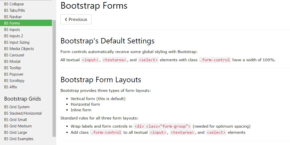290x145 pixels.
Task: Select BS Scrollspy in sidebar
Action: coord(14,80)
